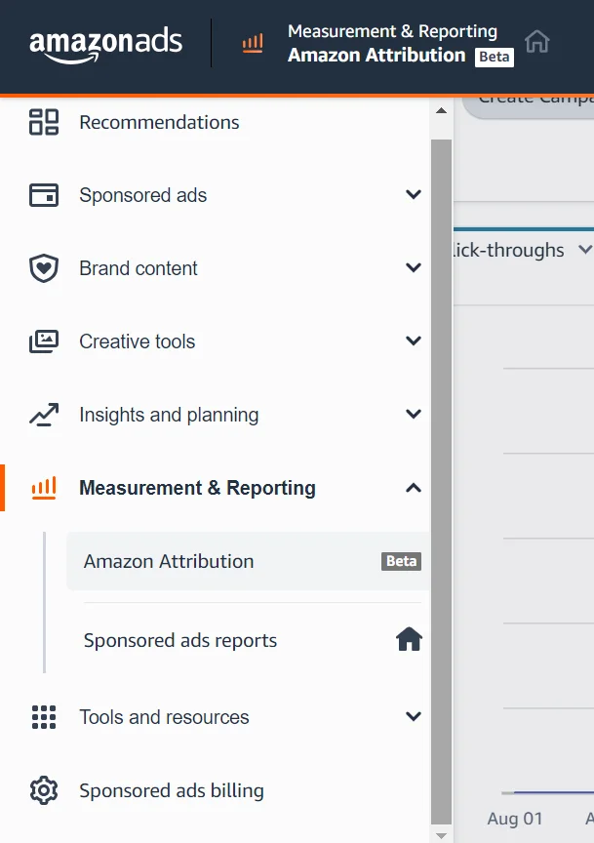Click the home icon at the top right
Viewport: 594px width, 843px height.
[535, 41]
